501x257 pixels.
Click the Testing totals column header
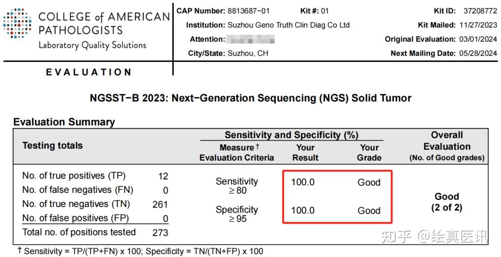(x=52, y=145)
